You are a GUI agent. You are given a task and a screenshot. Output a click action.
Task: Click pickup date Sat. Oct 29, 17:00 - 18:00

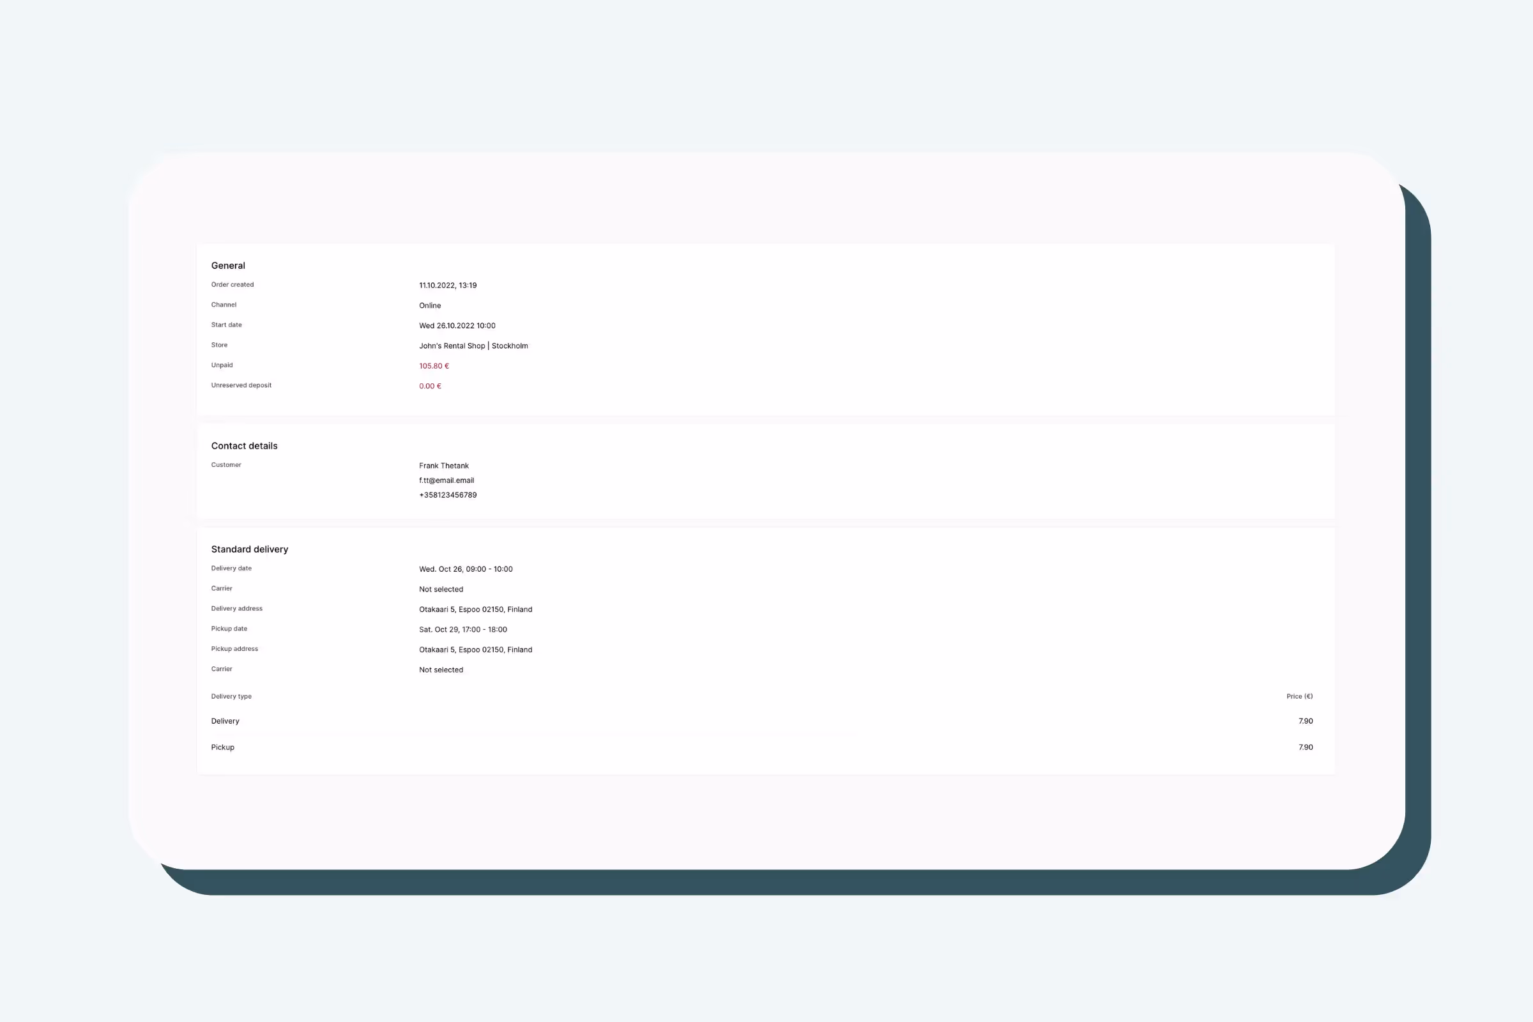462,630
